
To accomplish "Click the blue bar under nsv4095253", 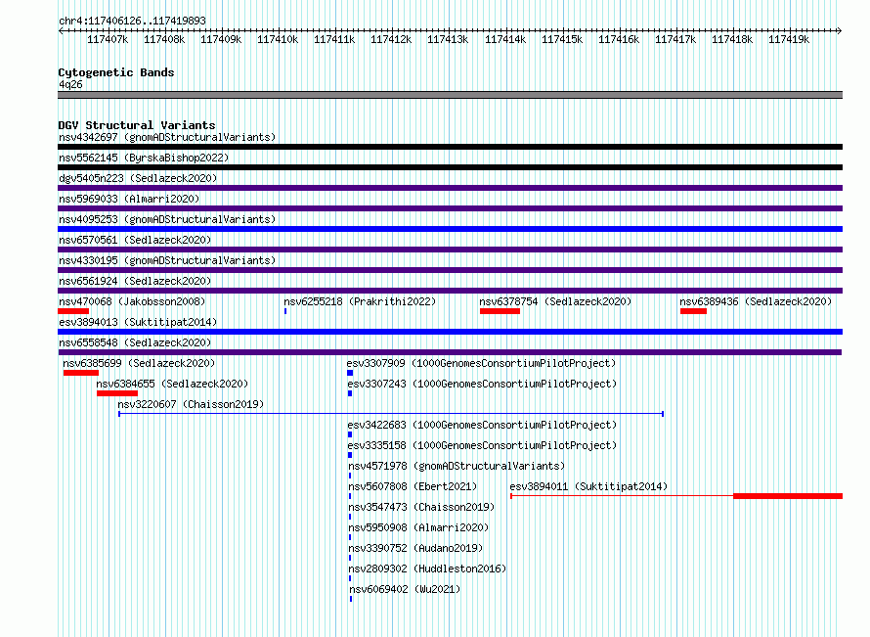I will 450,229.
